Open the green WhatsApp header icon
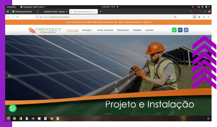Screen dimensions: 217x127 [x=174, y=30]
